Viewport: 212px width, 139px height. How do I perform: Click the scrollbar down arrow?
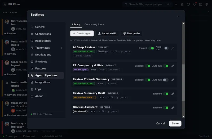pyautogui.click(x=183, y=117)
